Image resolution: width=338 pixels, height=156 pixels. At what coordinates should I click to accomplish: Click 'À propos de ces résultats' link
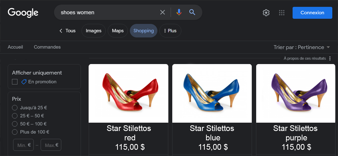coord(305,58)
